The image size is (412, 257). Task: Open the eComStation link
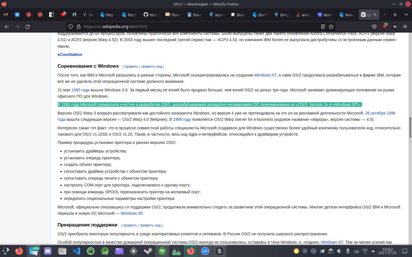pyautogui.click(x=70, y=55)
